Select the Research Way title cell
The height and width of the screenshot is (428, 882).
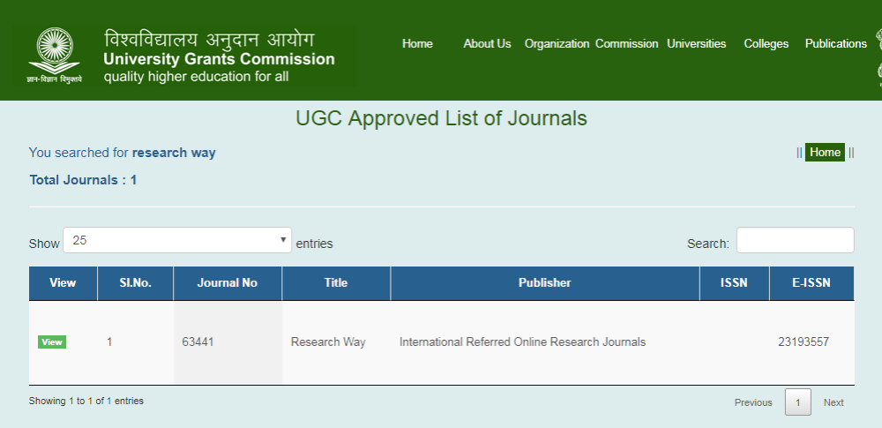click(336, 342)
